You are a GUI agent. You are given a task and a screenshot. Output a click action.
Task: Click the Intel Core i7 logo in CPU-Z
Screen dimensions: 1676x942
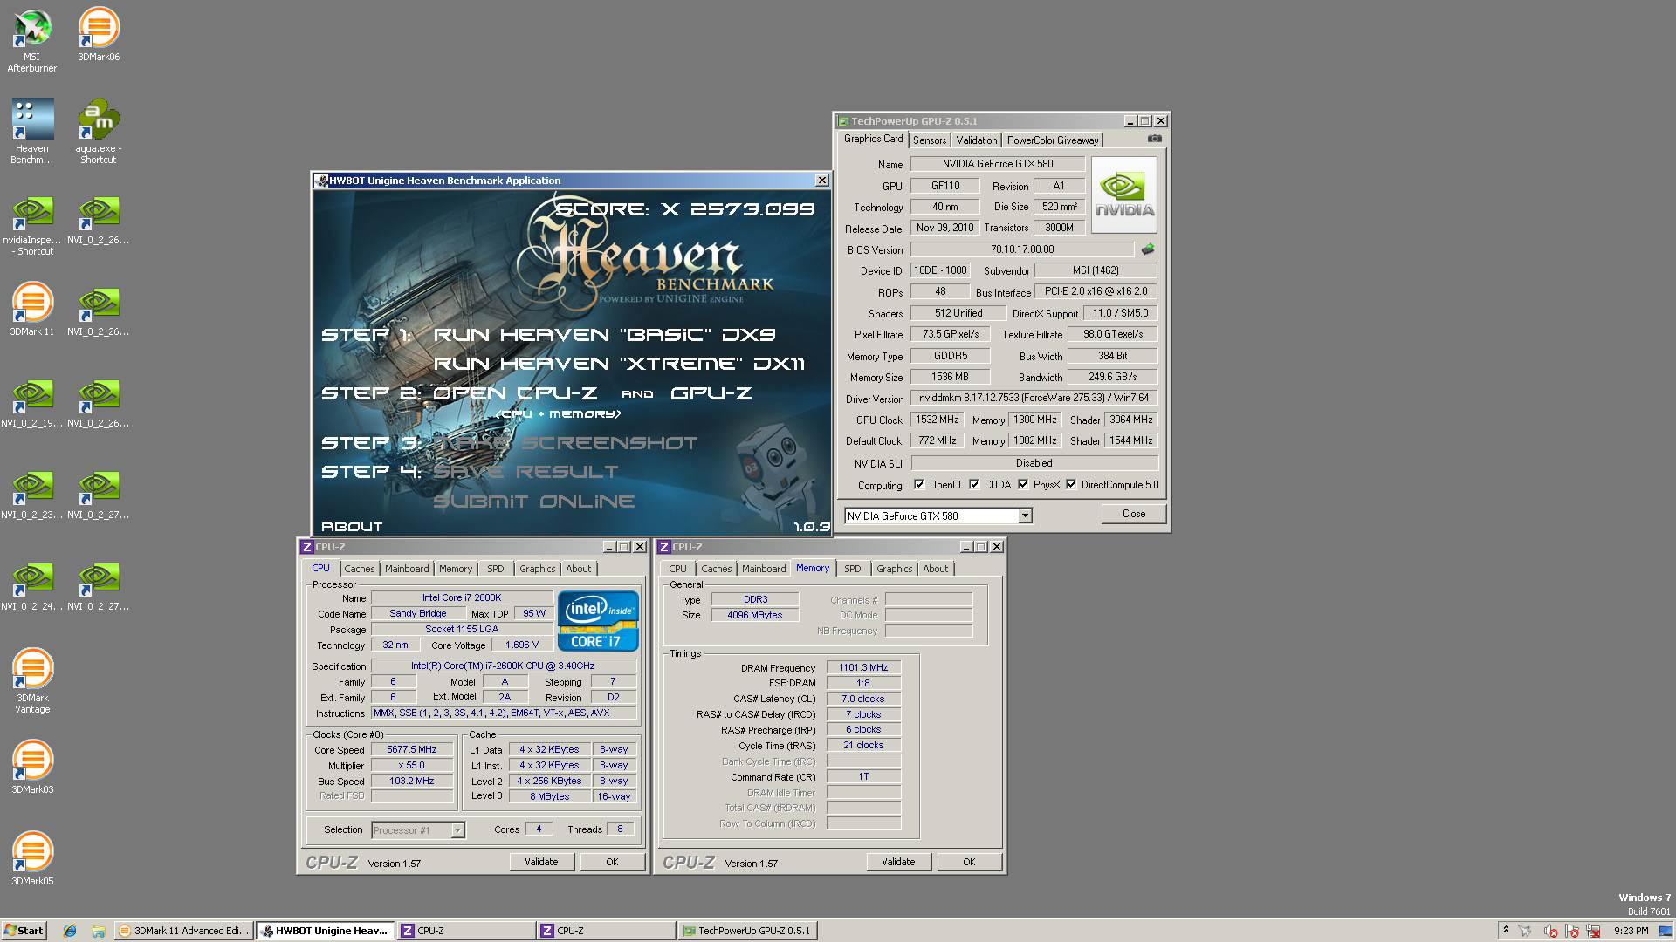point(598,620)
